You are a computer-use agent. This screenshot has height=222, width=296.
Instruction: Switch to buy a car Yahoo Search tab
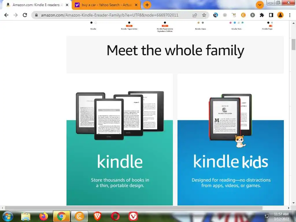[x=106, y=5]
